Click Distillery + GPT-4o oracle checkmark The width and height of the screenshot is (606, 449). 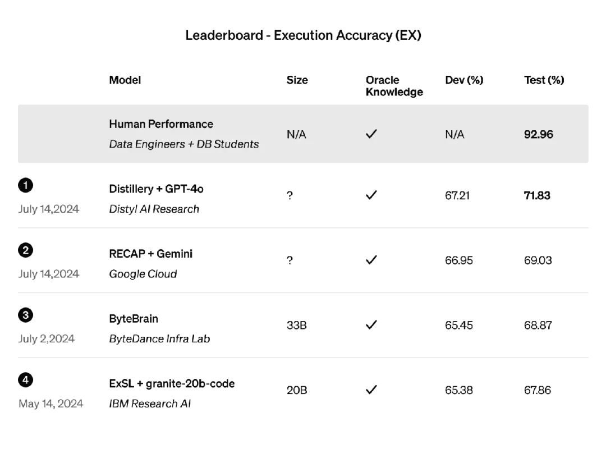[x=371, y=195]
